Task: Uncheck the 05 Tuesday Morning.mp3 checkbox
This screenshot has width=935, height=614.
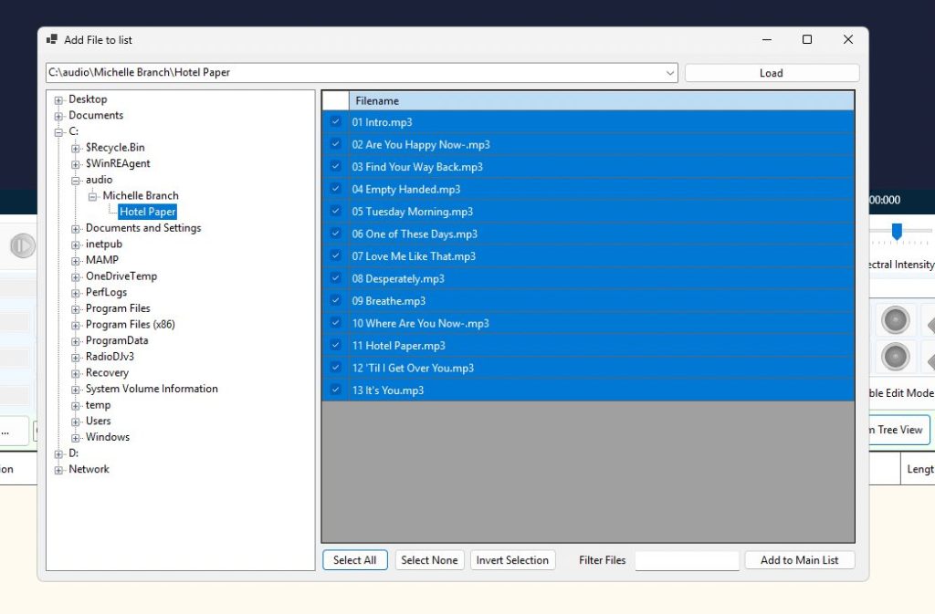Action: coord(335,211)
